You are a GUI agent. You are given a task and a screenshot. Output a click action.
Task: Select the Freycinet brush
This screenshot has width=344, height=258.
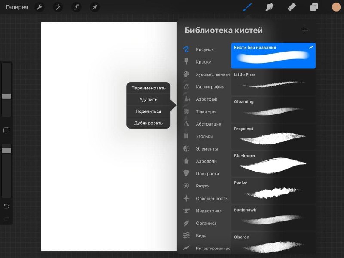click(x=273, y=136)
